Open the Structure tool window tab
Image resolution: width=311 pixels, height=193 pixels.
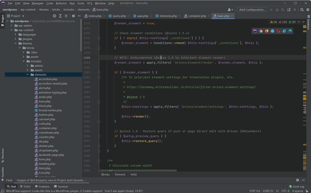click(x=3, y=156)
